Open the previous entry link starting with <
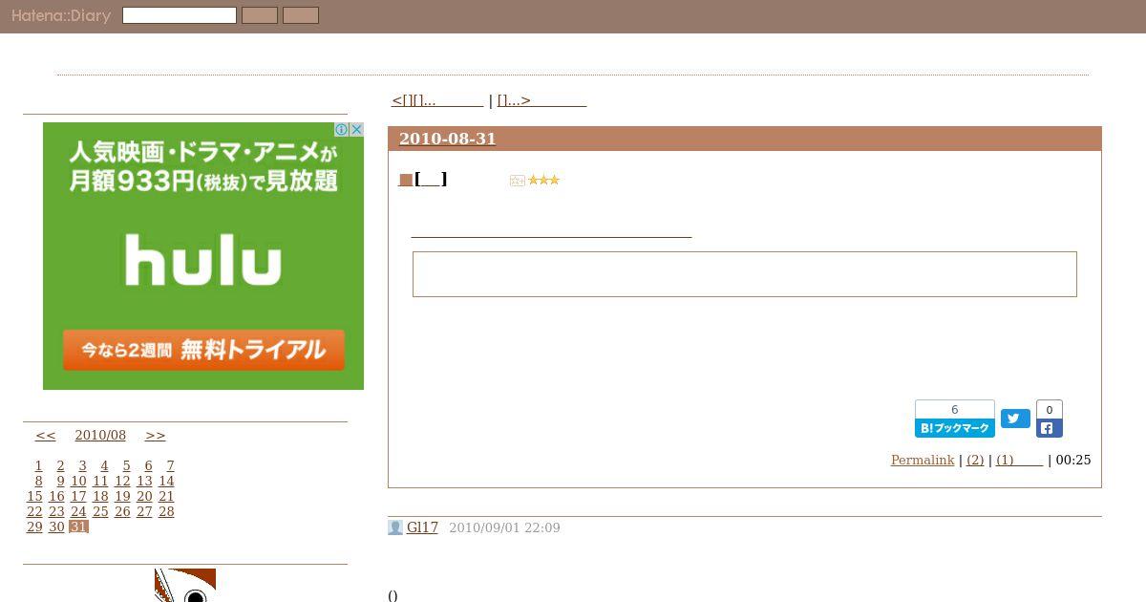1146x602 pixels. (x=437, y=100)
